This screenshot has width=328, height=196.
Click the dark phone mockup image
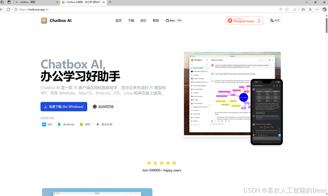pyautogui.click(x=267, y=112)
